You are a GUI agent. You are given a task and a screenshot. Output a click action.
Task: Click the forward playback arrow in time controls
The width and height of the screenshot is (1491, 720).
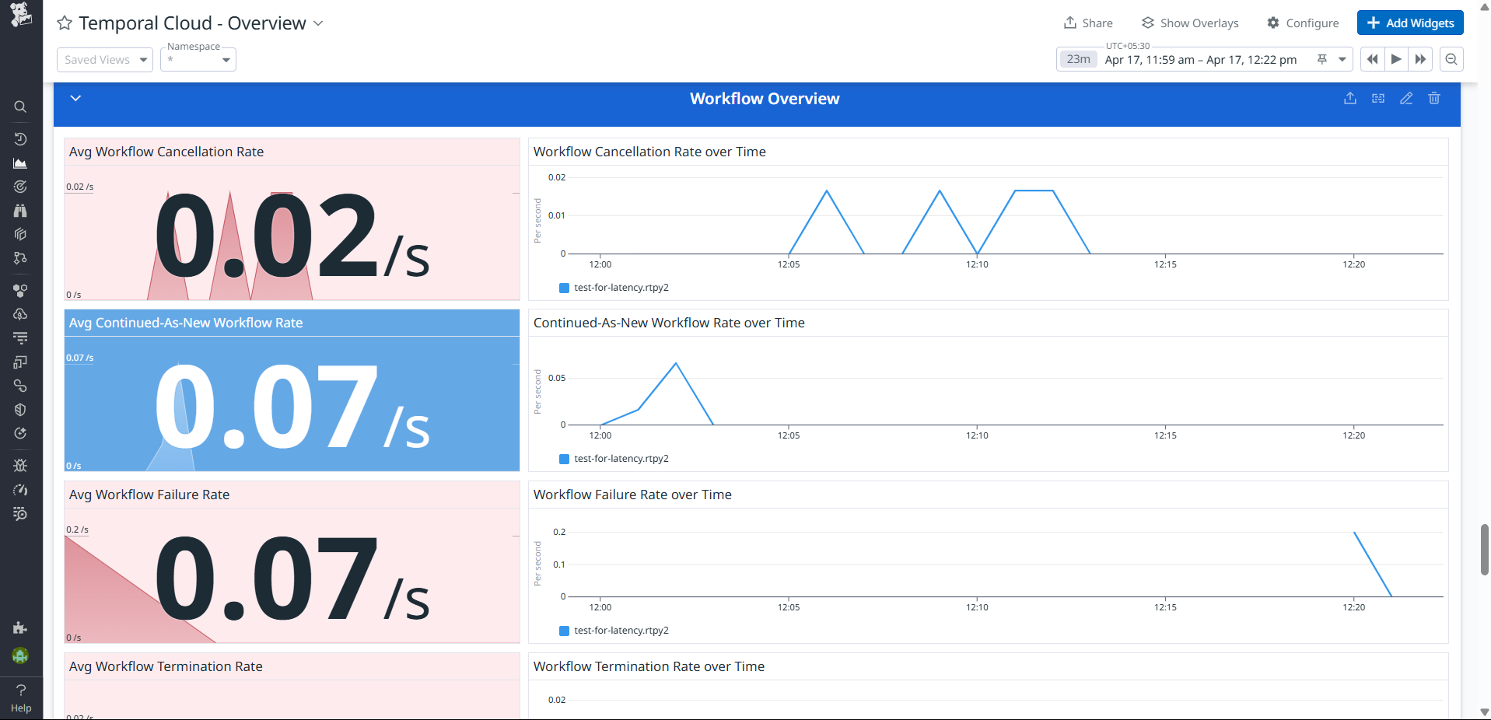coord(1397,59)
